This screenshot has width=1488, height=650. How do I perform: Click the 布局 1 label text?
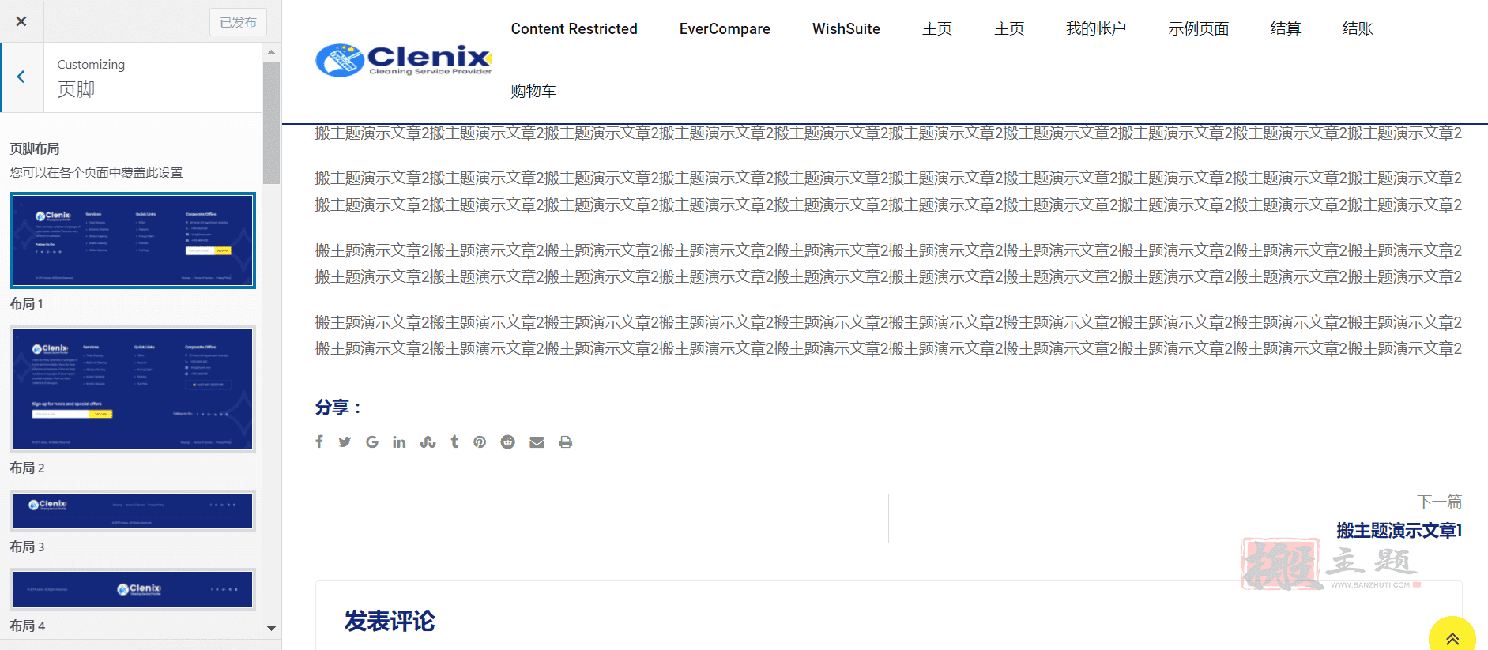(27, 303)
